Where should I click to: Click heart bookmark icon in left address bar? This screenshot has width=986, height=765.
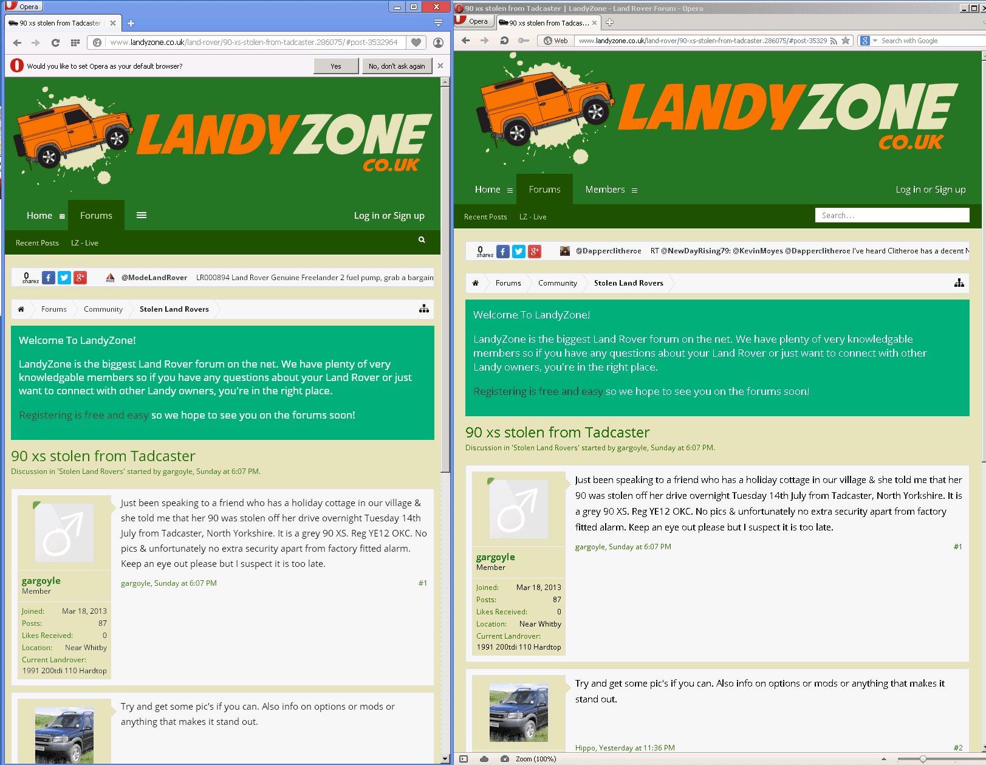click(416, 43)
